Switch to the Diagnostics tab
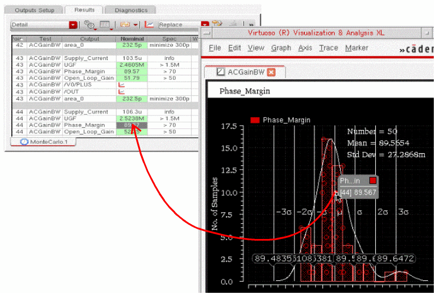The image size is (434, 293). click(131, 10)
